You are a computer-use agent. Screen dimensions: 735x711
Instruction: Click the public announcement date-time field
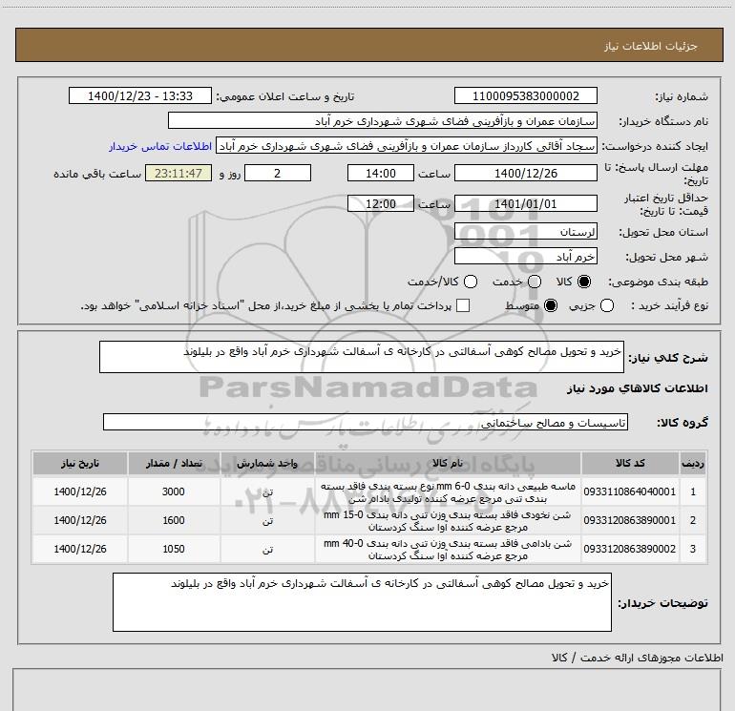click(x=140, y=95)
